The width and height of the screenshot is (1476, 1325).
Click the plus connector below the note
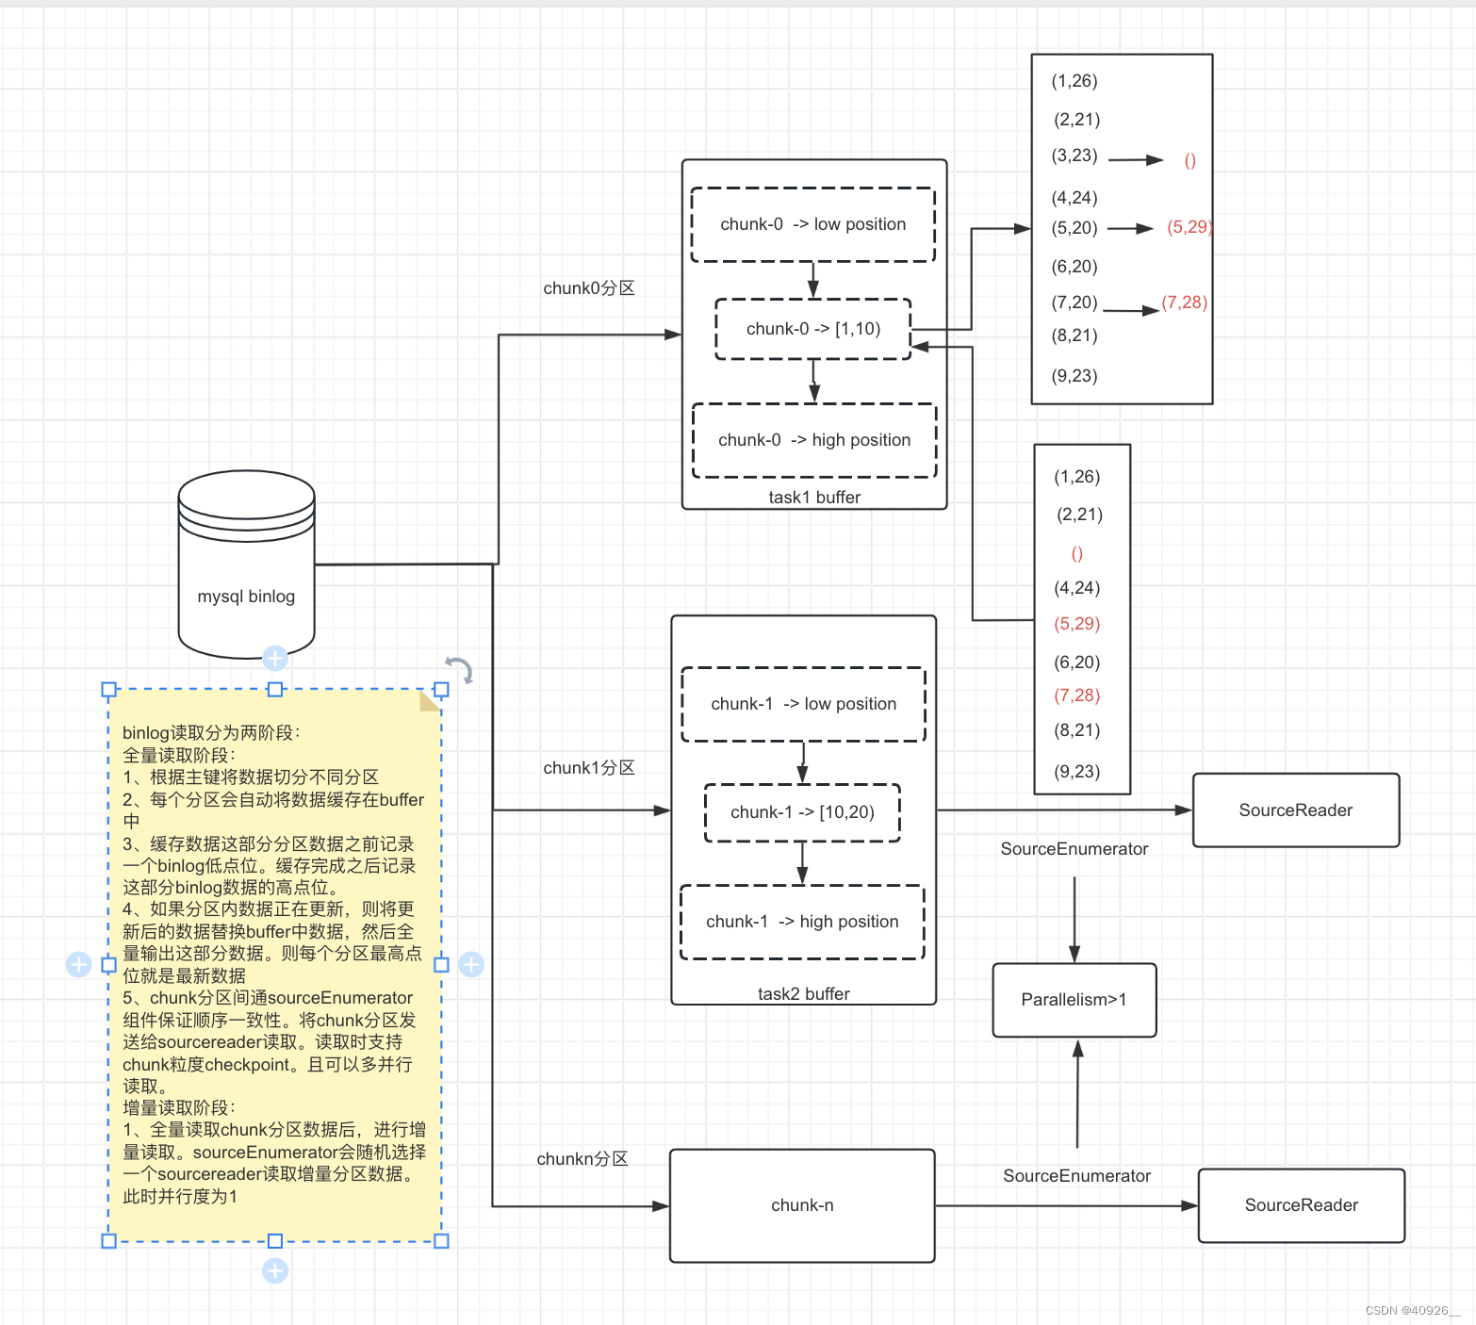(x=275, y=1270)
